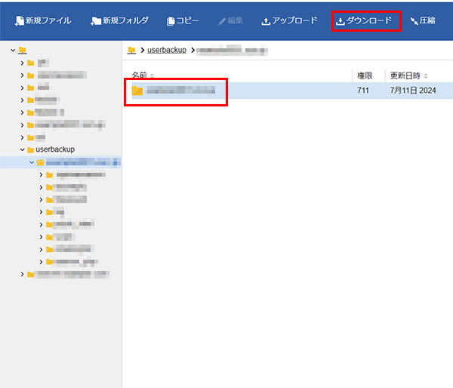Follow the userbackup breadcrumb link
Screen dimensions: 453x388
pos(167,50)
